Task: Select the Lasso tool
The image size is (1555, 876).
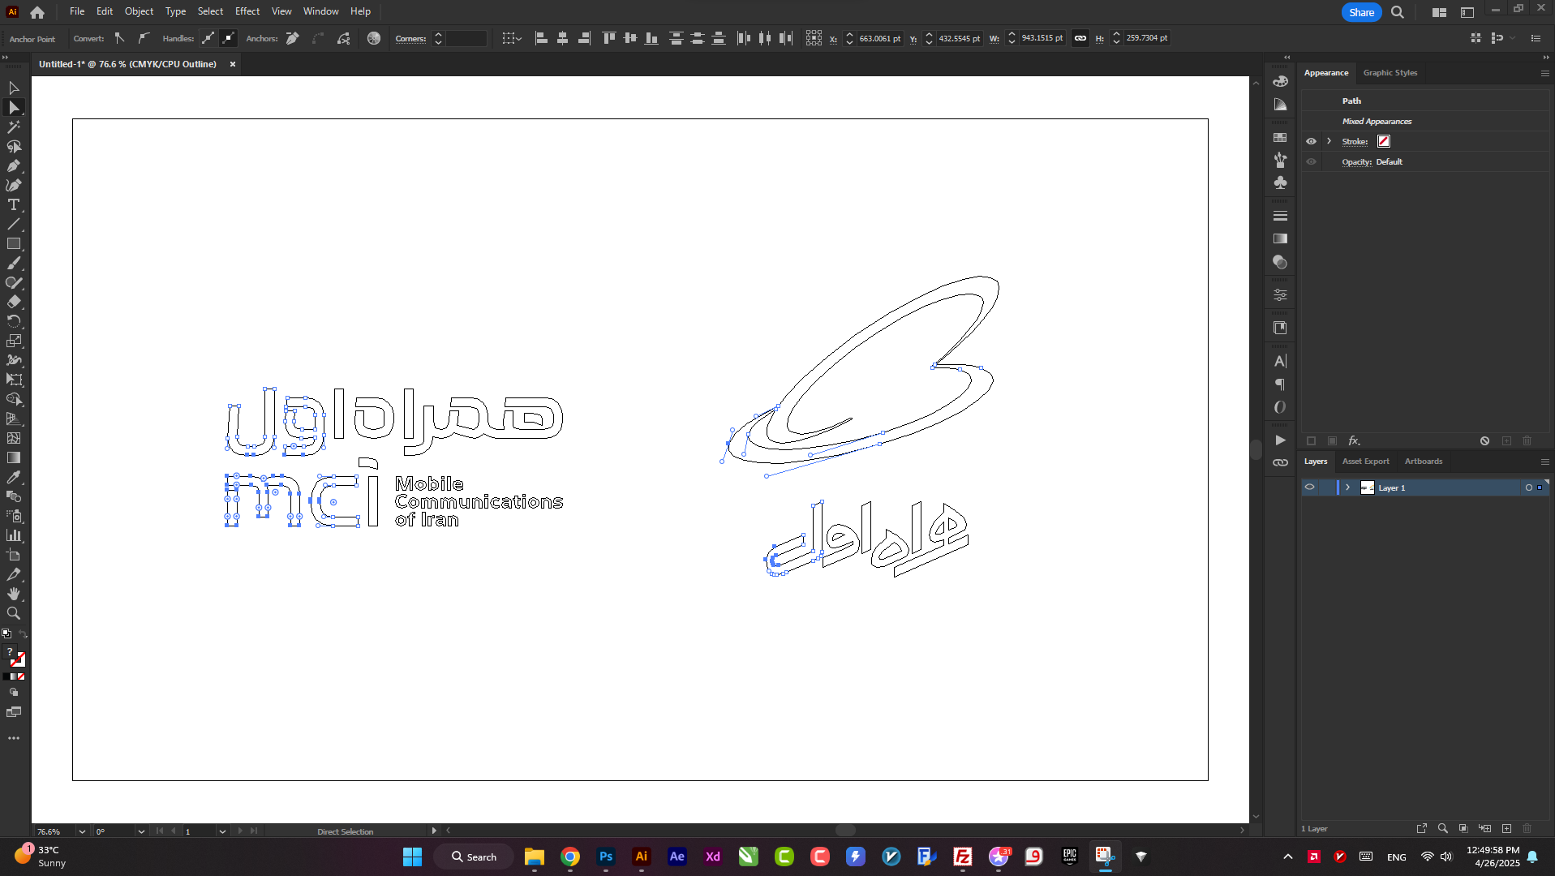Action: pyautogui.click(x=14, y=147)
